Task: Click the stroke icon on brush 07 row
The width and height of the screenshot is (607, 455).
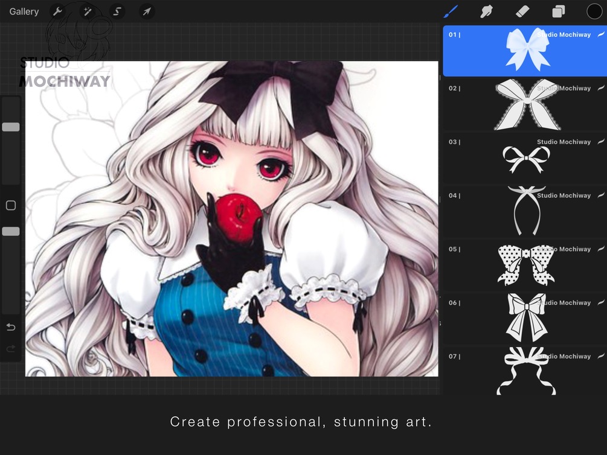Action: [601, 356]
